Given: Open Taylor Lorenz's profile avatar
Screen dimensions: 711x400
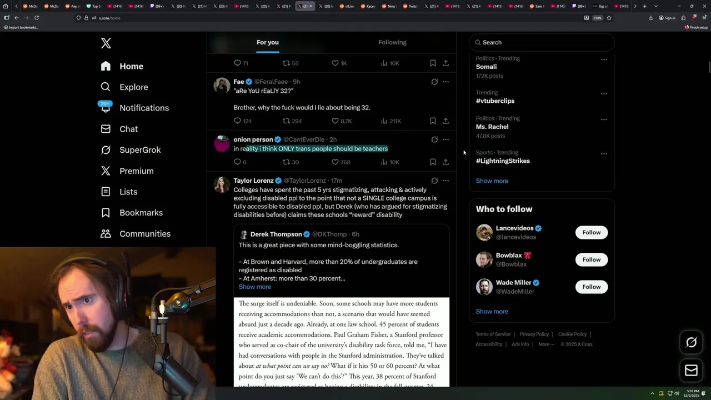Looking at the screenshot, I should pos(222,184).
